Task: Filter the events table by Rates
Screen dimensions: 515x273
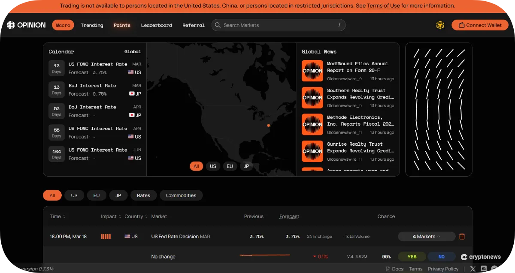Action: (143, 195)
